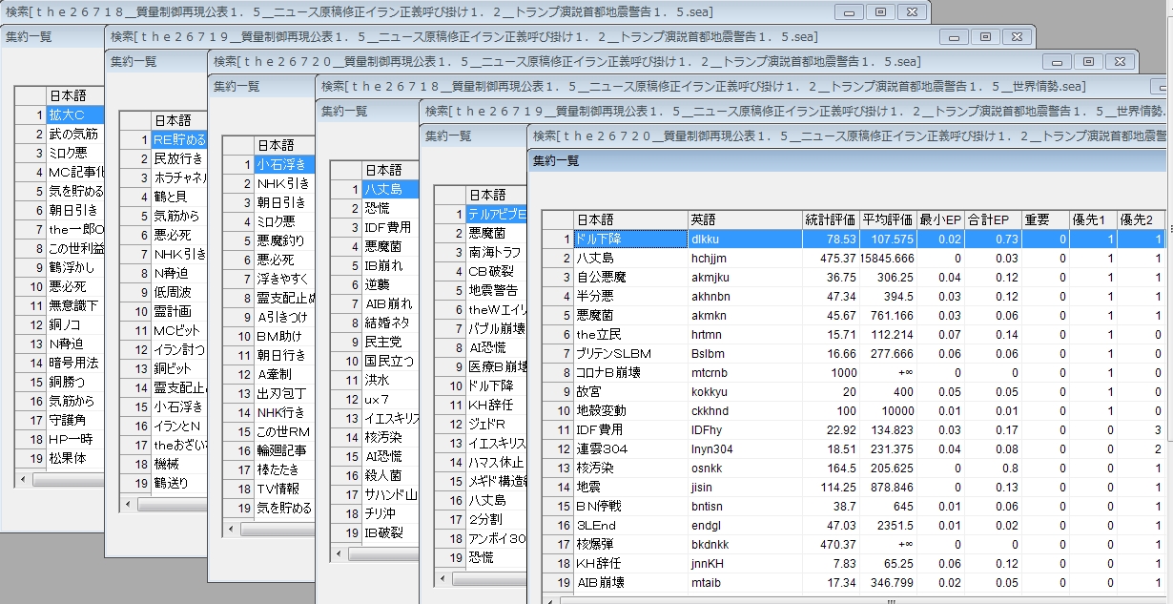Click 結婚ネタ in the fourth window

pyautogui.click(x=390, y=323)
